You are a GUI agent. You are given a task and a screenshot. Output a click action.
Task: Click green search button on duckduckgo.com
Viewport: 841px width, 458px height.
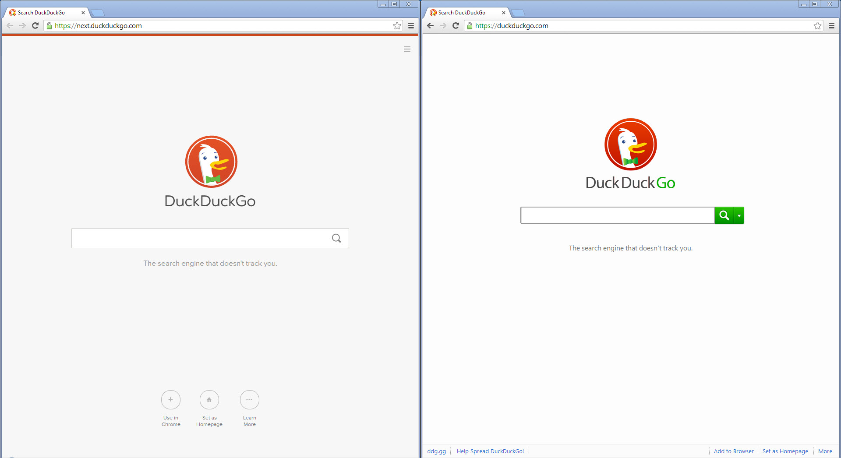pos(724,215)
